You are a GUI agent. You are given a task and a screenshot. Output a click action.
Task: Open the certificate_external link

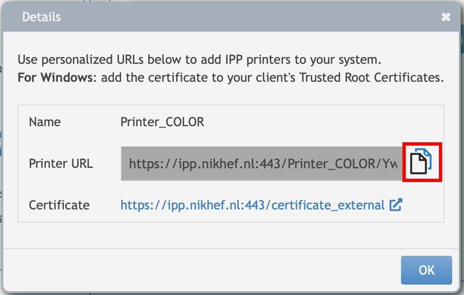click(x=252, y=205)
